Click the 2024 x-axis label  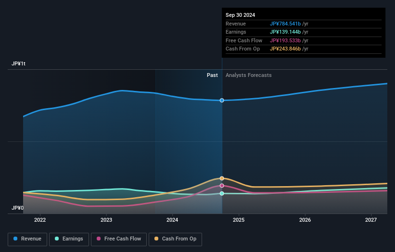click(172, 220)
